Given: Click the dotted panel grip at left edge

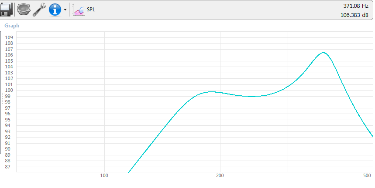Looking at the screenshot, I should pyautogui.click(x=3, y=99).
